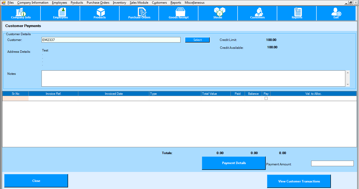Go to Purchase Orders icon
359x189 pixels.
[139, 13]
